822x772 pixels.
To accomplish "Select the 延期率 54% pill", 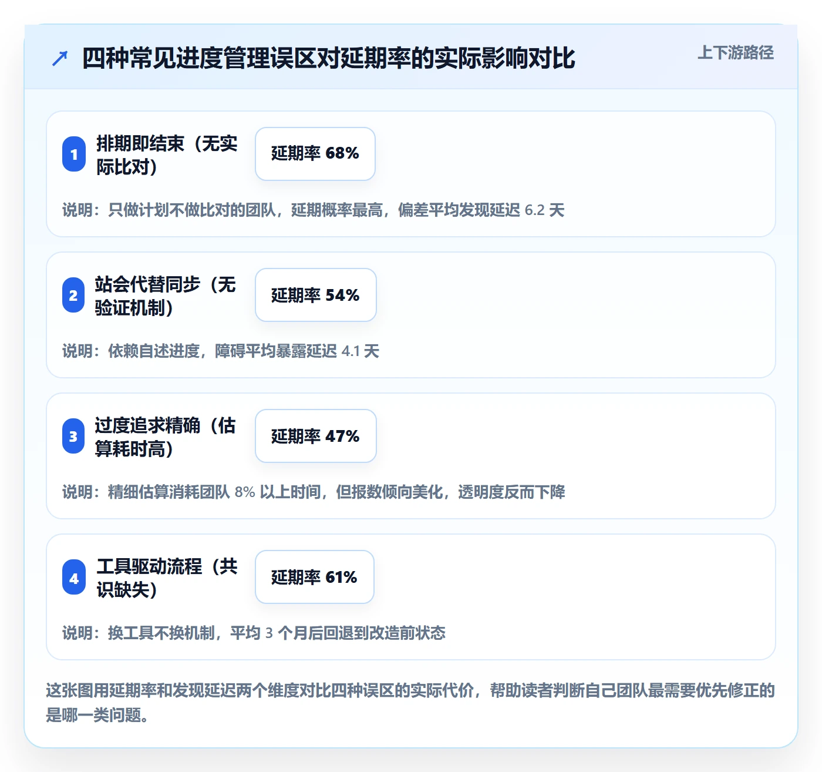I will coord(316,295).
